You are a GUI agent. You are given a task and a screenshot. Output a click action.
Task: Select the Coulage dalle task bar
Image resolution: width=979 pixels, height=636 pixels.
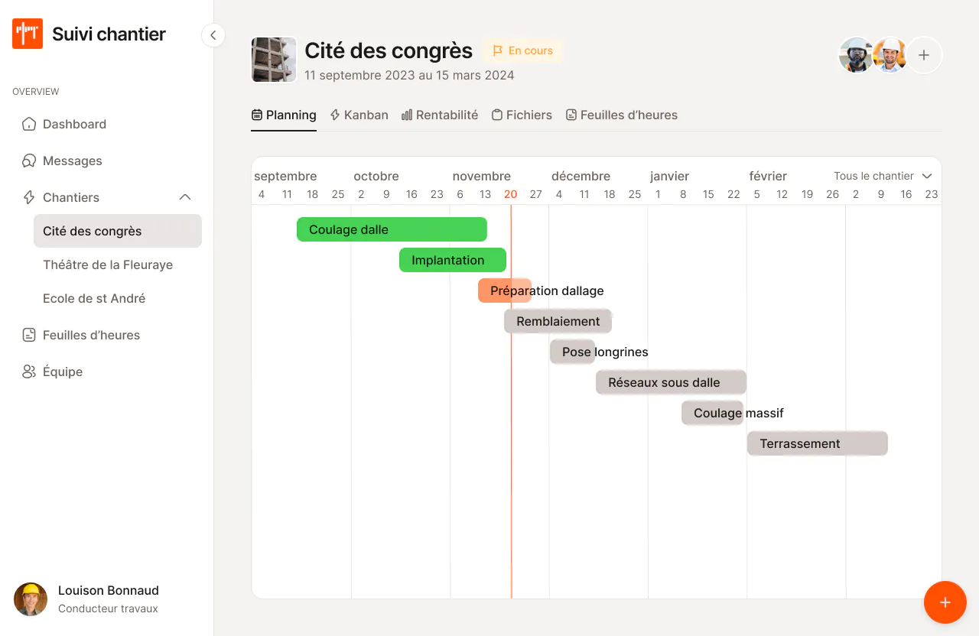[392, 229]
